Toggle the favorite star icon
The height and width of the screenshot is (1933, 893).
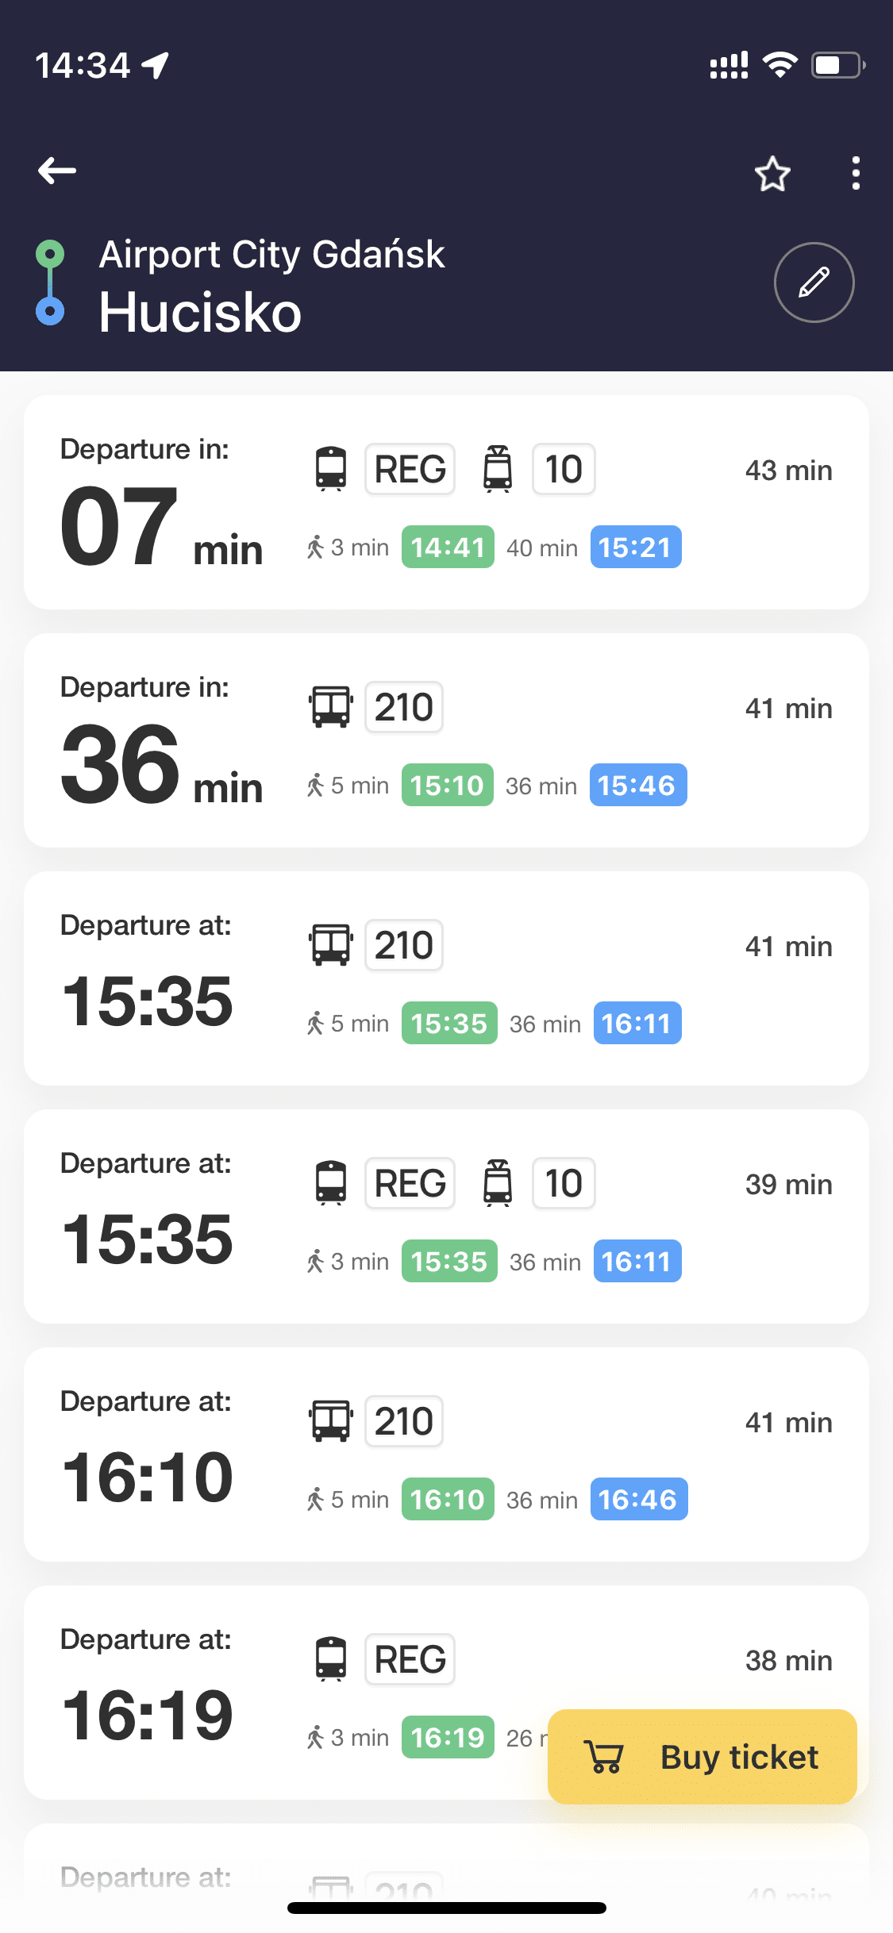coord(772,174)
